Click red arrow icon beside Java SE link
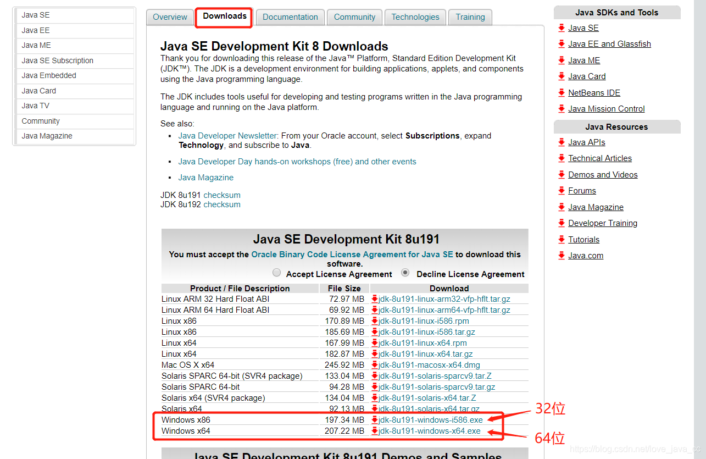706x459 pixels. [x=561, y=27]
